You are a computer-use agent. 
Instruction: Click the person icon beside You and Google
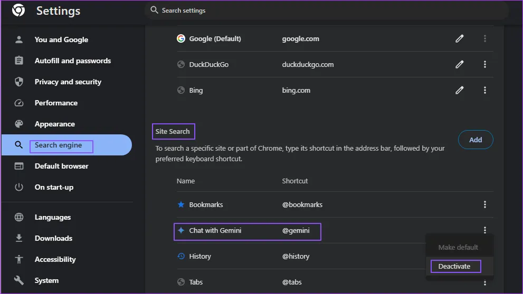pyautogui.click(x=19, y=40)
